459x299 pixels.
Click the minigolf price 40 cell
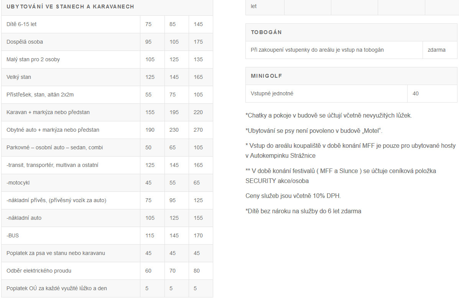pyautogui.click(x=416, y=93)
